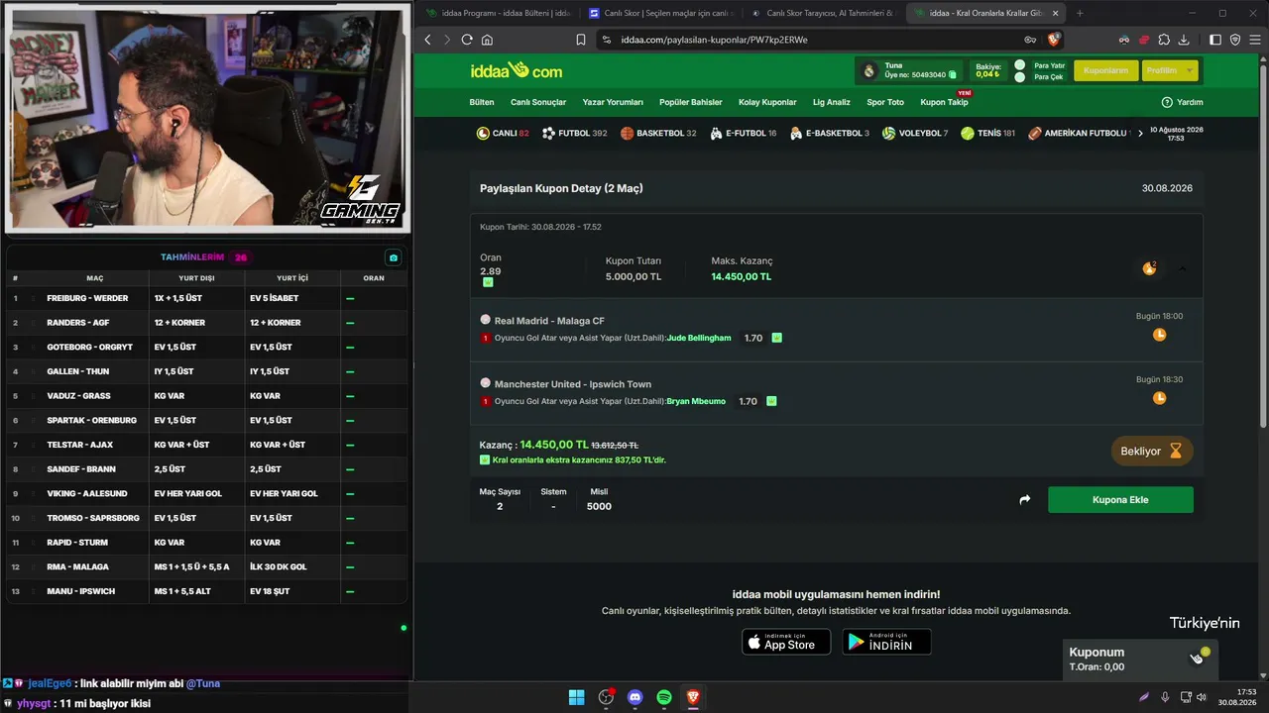Reload the iddaa page
Image resolution: width=1269 pixels, height=713 pixels.
click(467, 40)
